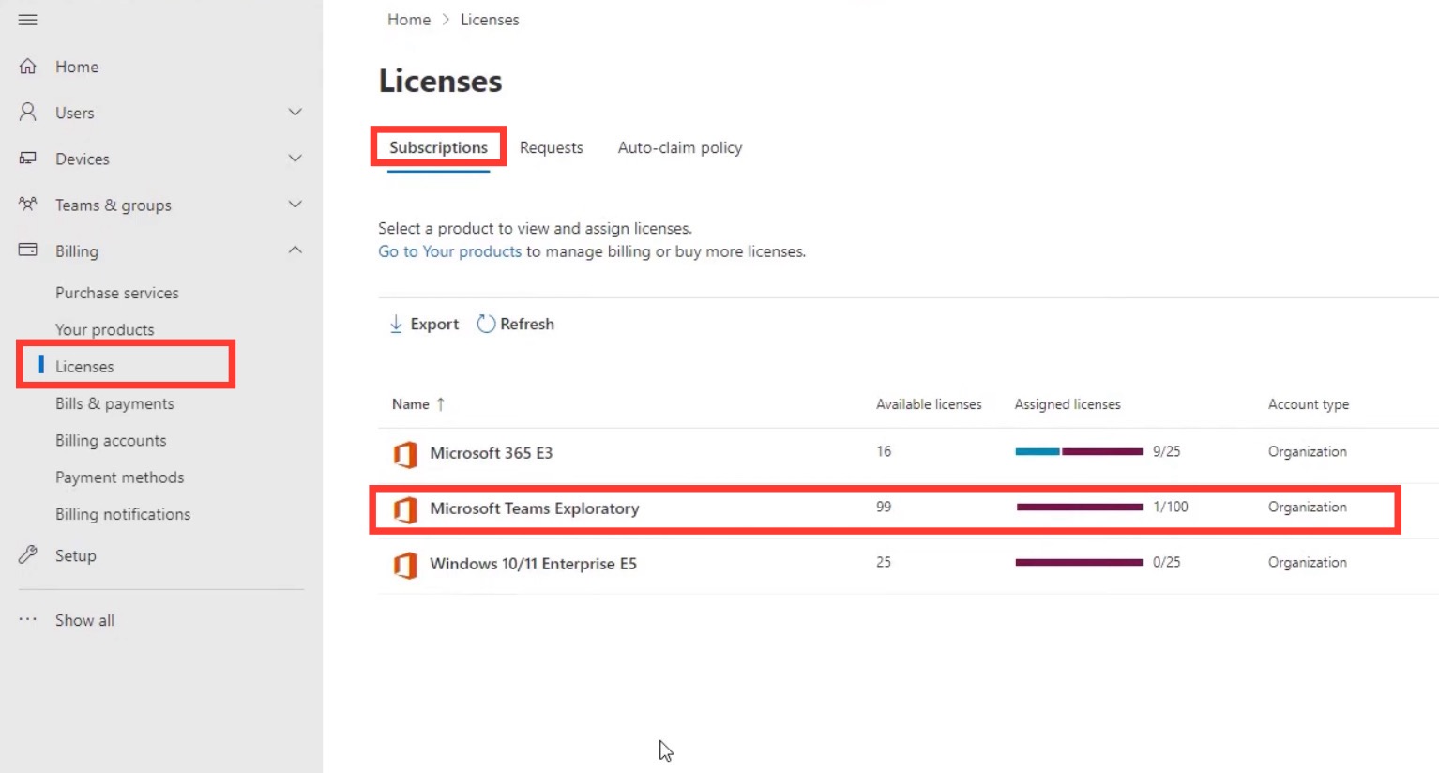This screenshot has height=773, width=1439.
Task: Click the Licenses breadcrumb
Action: pos(490,20)
